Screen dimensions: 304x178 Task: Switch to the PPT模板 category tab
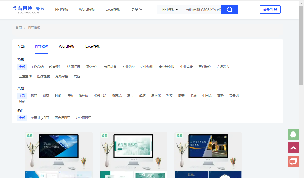[42, 47]
